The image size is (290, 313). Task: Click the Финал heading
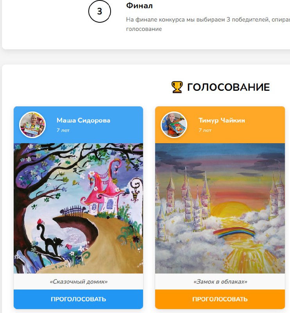pos(140,5)
